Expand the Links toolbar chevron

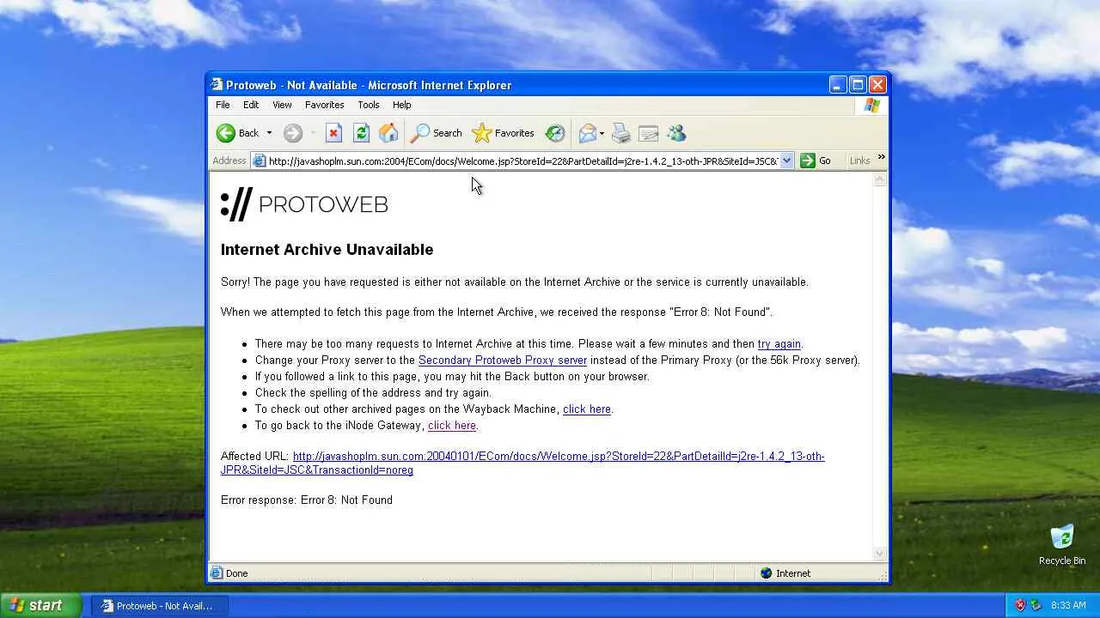881,159
